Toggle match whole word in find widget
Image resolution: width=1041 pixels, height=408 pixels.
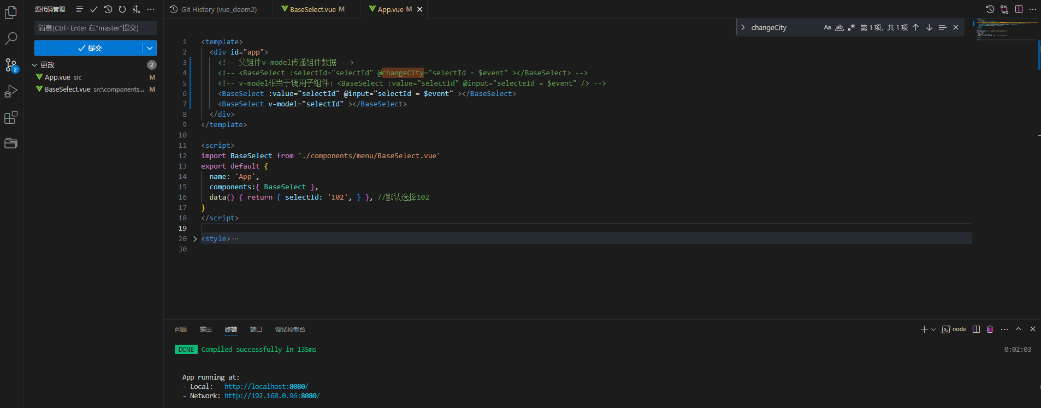point(839,27)
